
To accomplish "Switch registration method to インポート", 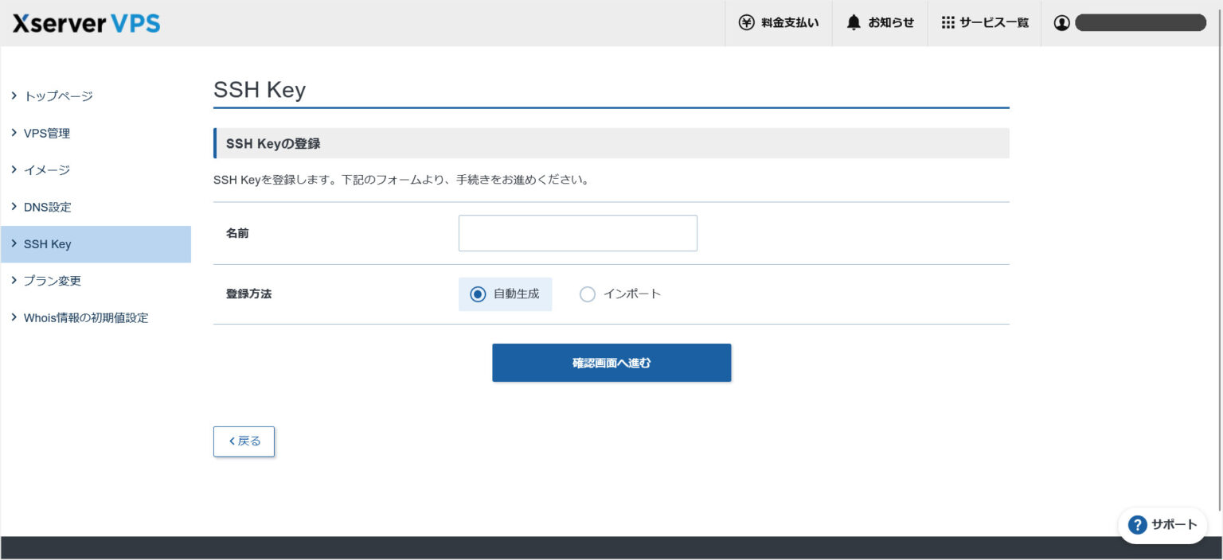I will [588, 294].
